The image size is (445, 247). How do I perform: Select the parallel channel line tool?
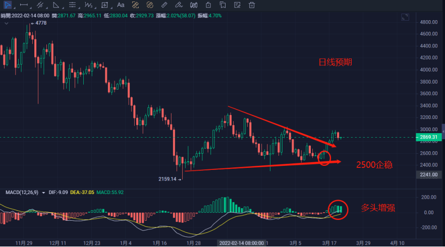tap(40, 5)
